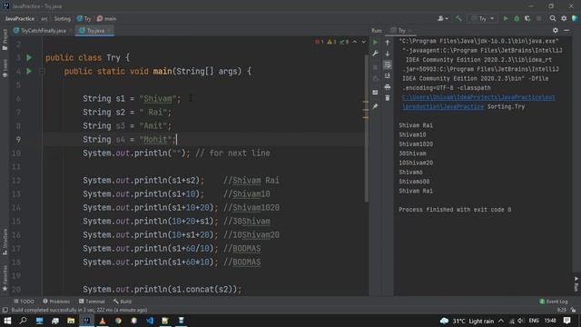Select the Try tab in Run panel
The width and height of the screenshot is (581, 327).
(401, 30)
